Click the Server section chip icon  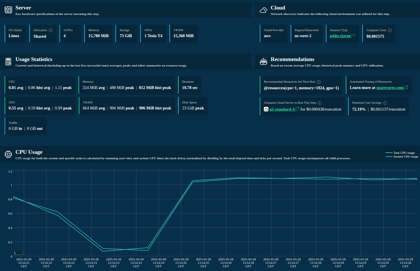pyautogui.click(x=8, y=10)
